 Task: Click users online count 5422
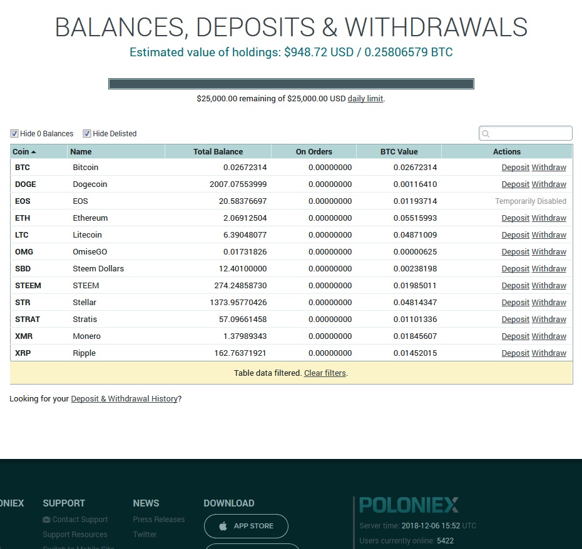click(445, 541)
